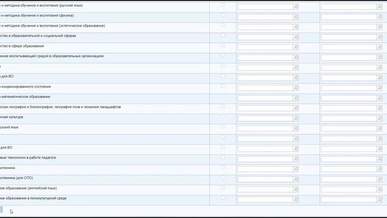The height and width of the screenshot is (218, 387).
Task: Check the 'английский язык' row checkbox
Action: 223,188
